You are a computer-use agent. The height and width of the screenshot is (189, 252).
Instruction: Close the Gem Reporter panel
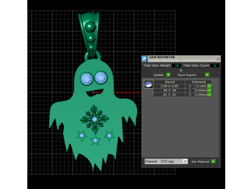218,58
